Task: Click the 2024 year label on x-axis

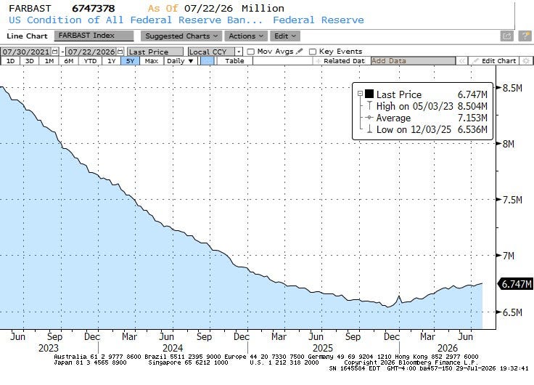Action: [x=173, y=348]
